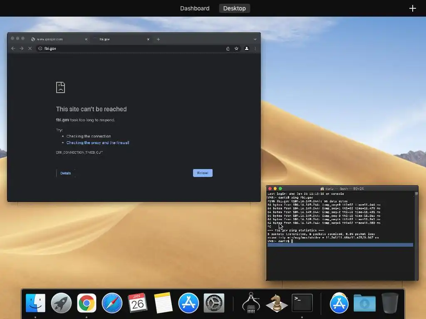The width and height of the screenshot is (426, 319).
Task: Open the 'Checking the proxy and the firewall' link
Action: pyautogui.click(x=98, y=143)
